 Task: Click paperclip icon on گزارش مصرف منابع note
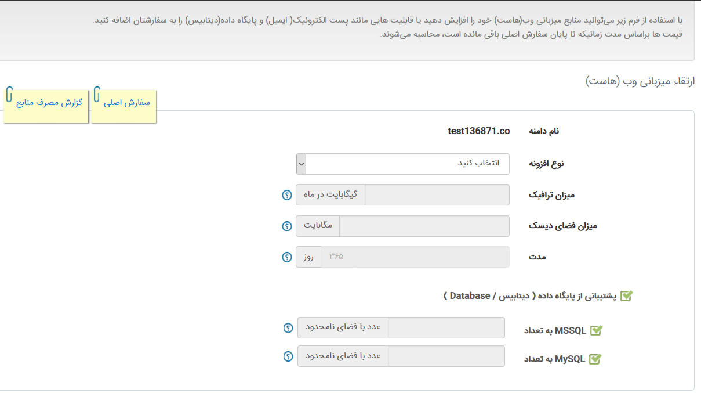point(9,94)
